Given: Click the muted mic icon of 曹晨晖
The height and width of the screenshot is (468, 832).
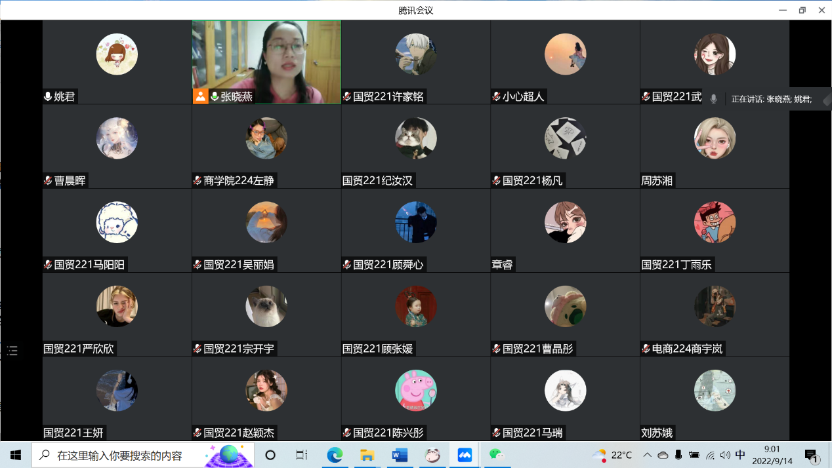Looking at the screenshot, I should (48, 180).
